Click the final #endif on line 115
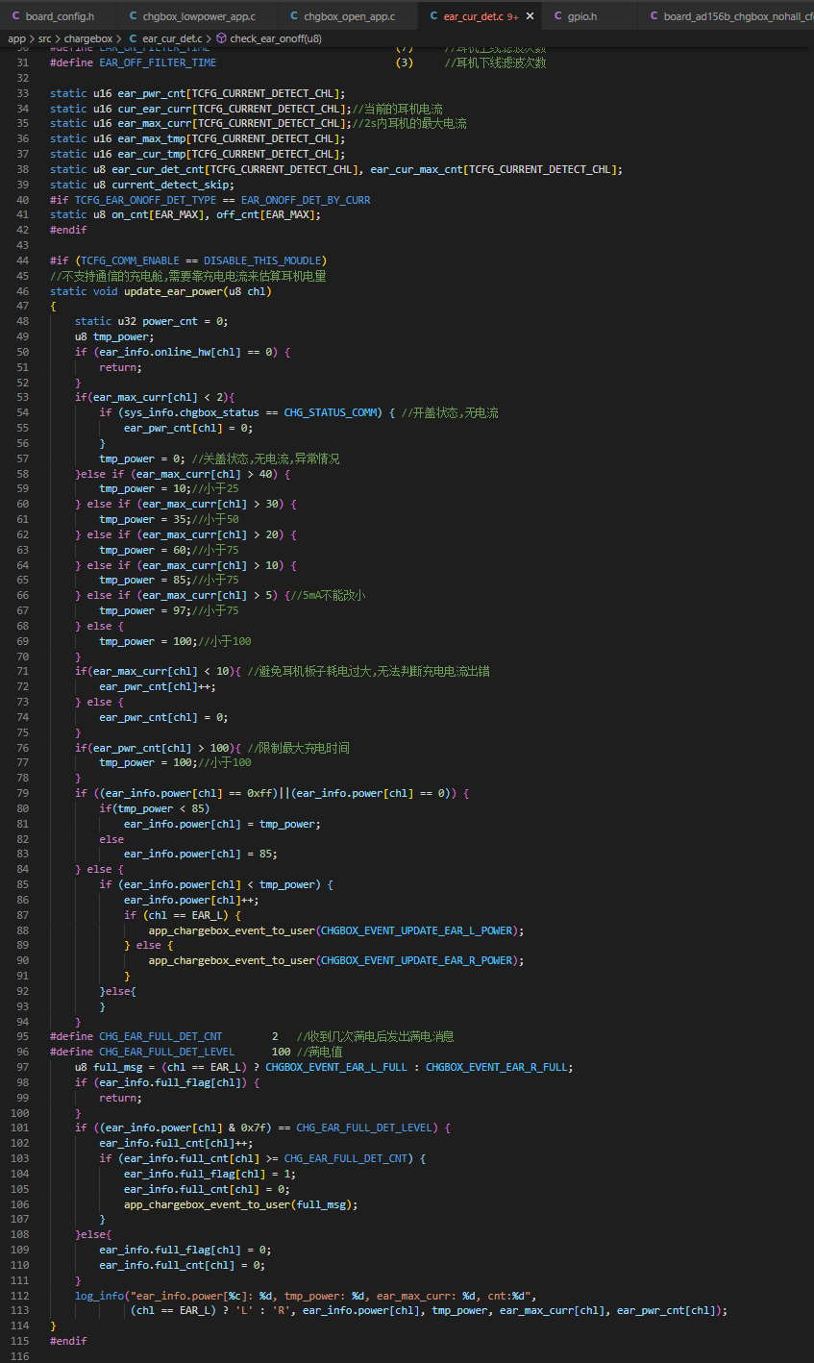Viewport: 814px width, 1363px height. [x=68, y=1341]
